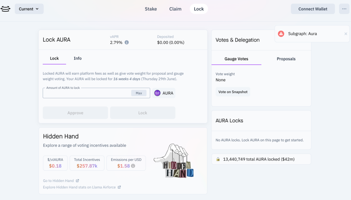
Task: Dismiss the Subgraph: Aura notification
Action: point(346,34)
